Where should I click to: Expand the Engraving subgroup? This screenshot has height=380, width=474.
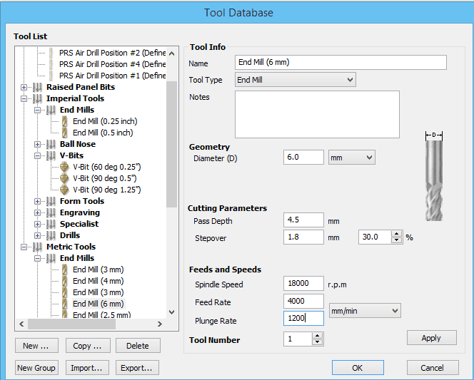(37, 212)
